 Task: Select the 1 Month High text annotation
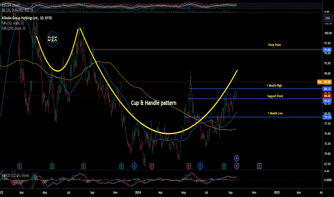pos(275,85)
